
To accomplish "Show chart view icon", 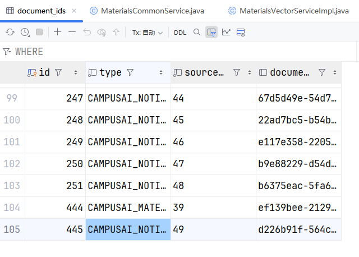I will tap(226, 33).
